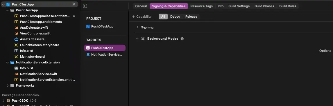Expand the Signing section chevron
The width and height of the screenshot is (333, 106).
[x=137, y=27]
